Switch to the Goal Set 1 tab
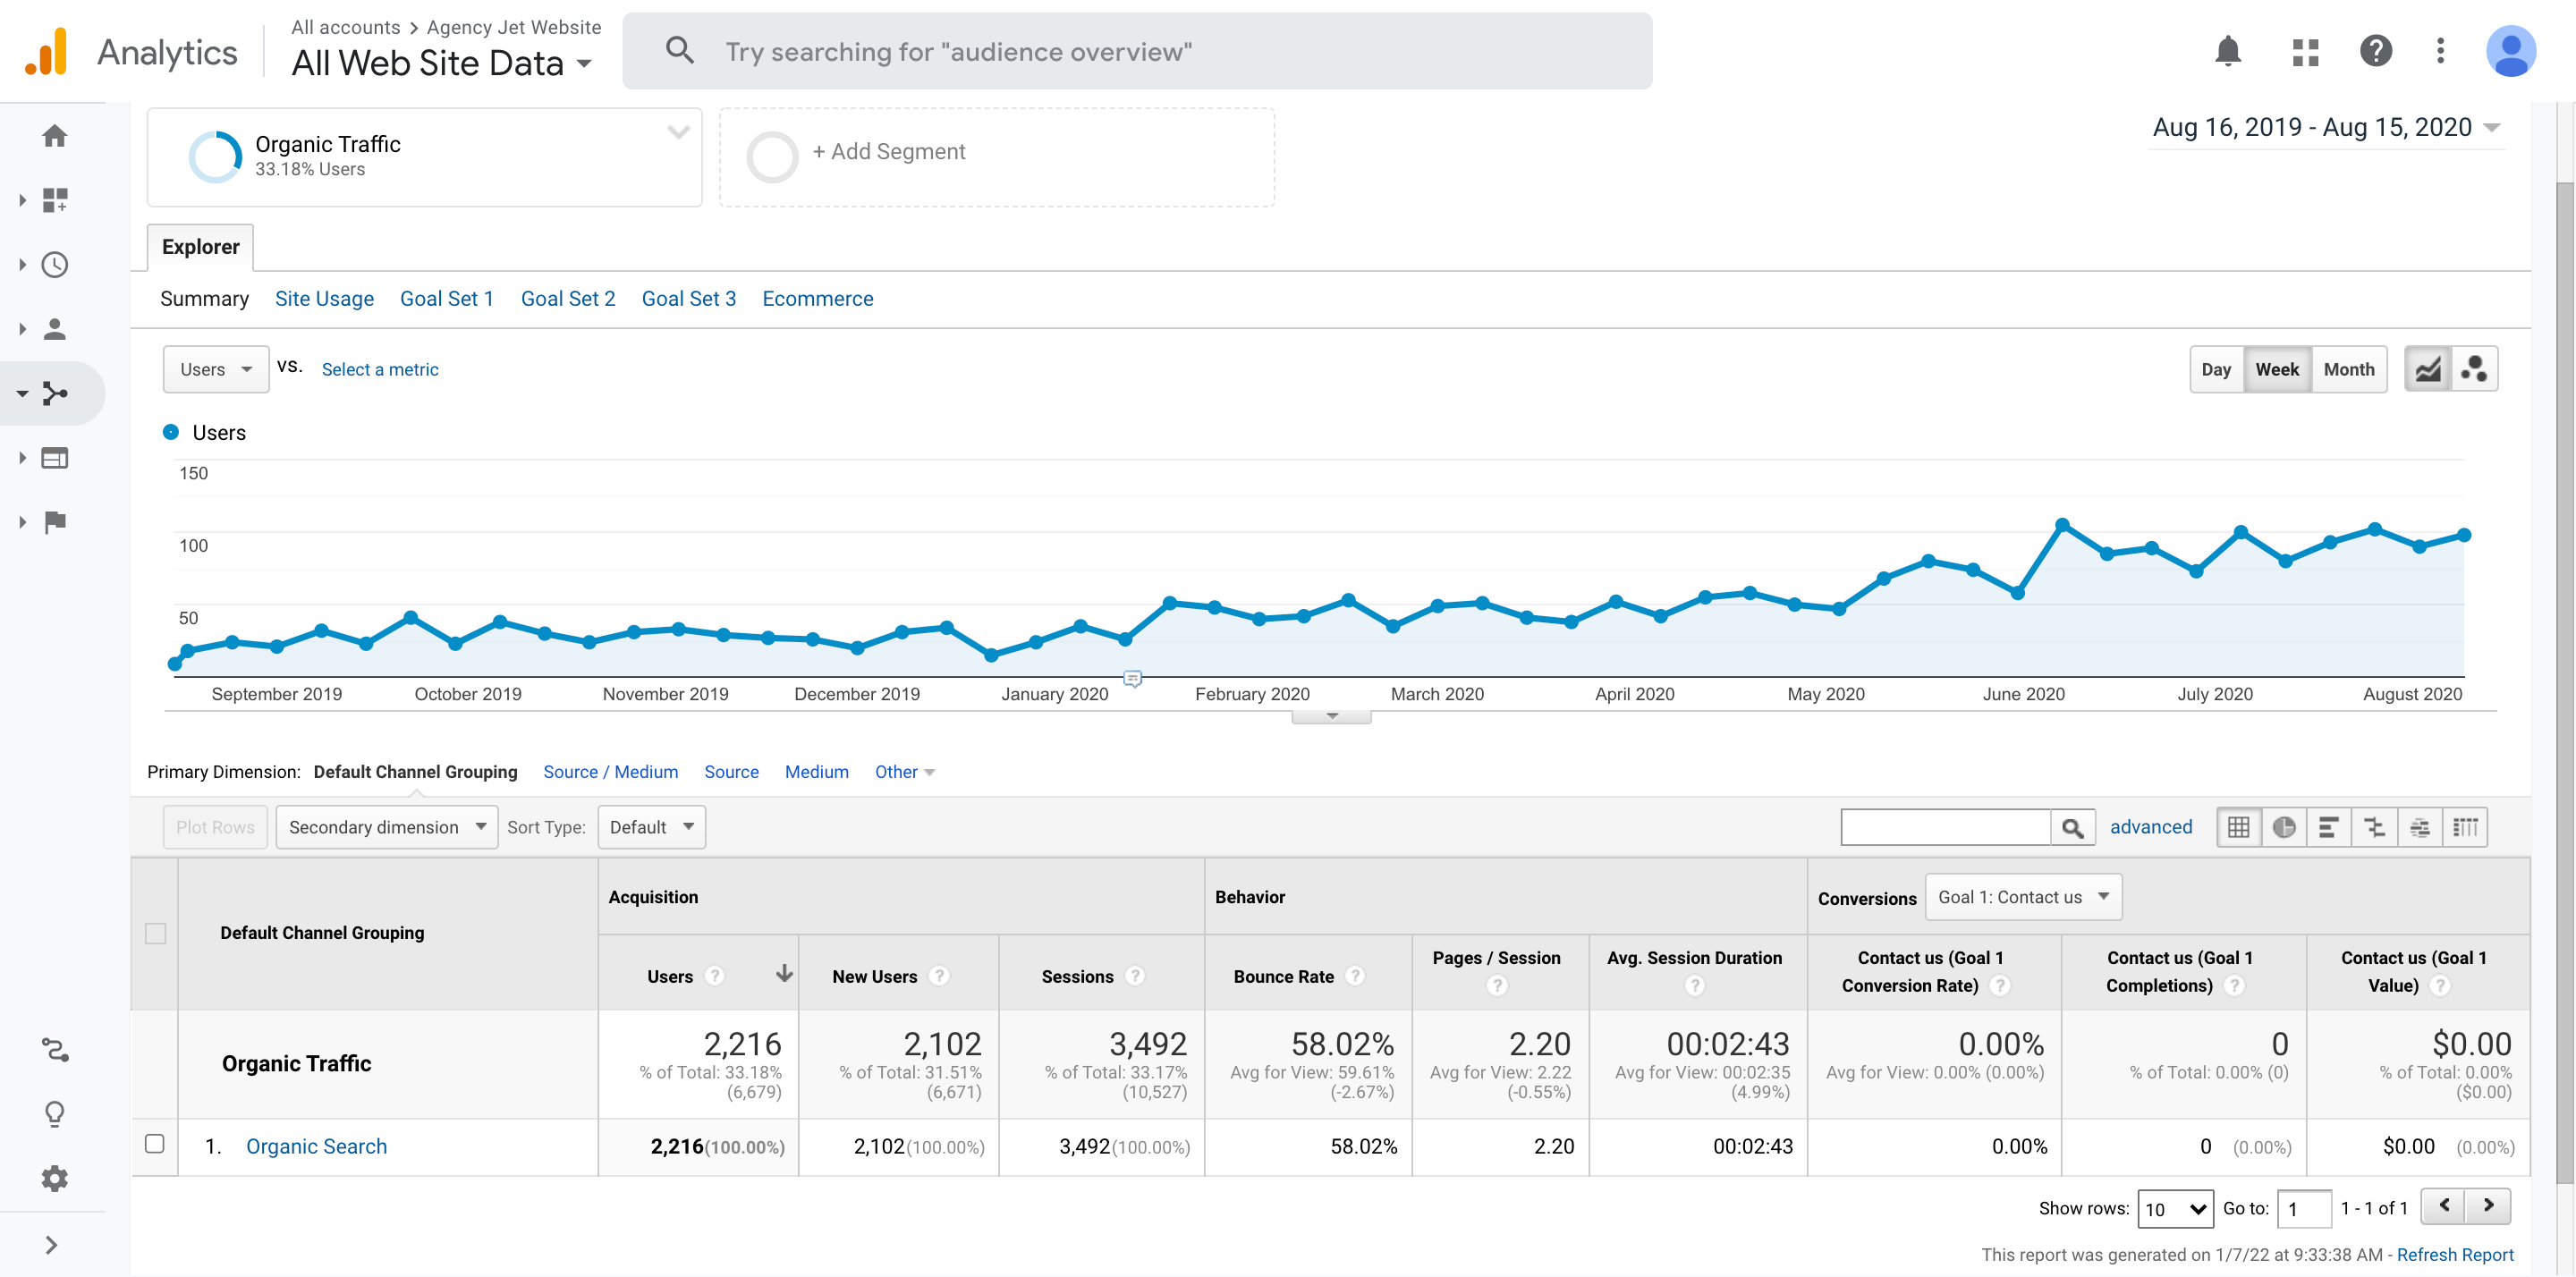Screen dimensions: 2576x1277 (x=447, y=299)
